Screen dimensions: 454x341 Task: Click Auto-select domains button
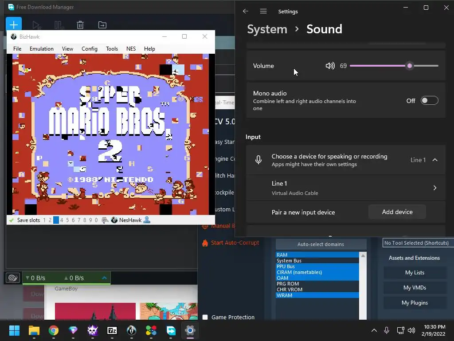click(x=321, y=244)
